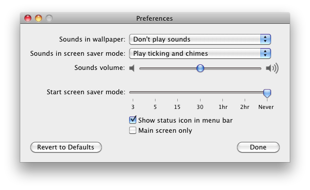
Task: Click the loud speaker icon beside volume slider
Action: [x=272, y=68]
